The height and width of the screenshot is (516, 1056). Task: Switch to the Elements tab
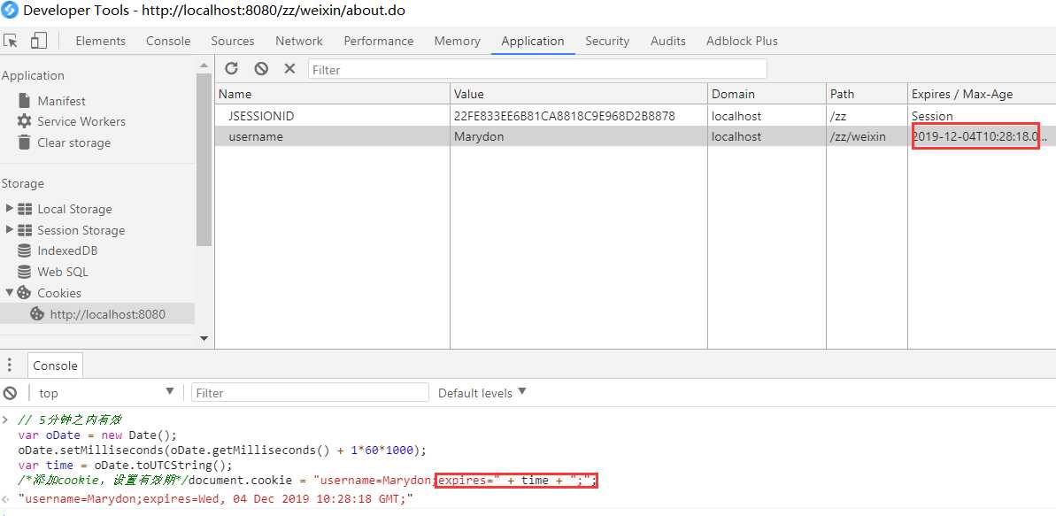click(x=100, y=41)
